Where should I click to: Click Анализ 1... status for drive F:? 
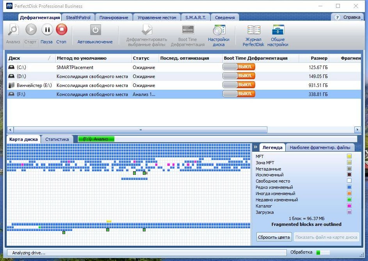[144, 94]
